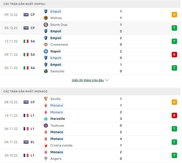Click the Marseille club logo
The height and width of the screenshot is (163, 182).
(x=46, y=119)
